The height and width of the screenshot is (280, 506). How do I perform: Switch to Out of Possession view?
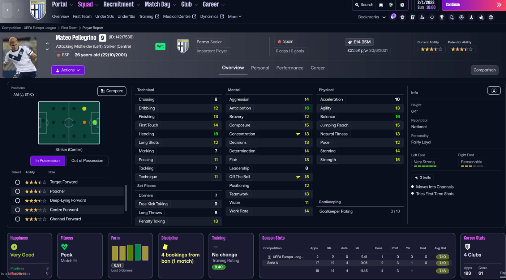[87, 161]
